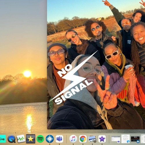Click the Dock divider after the iMovie icon

pyautogui.click(x=109, y=139)
